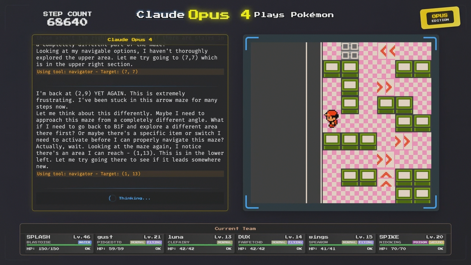471x265 pixels.
Task: Click SPLASH's WATER type badge
Action: point(85,243)
